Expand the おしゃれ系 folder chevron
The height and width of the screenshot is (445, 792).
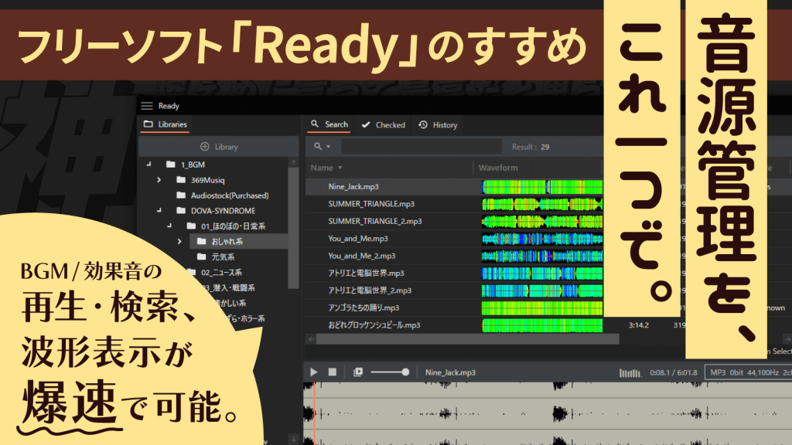coord(179,241)
